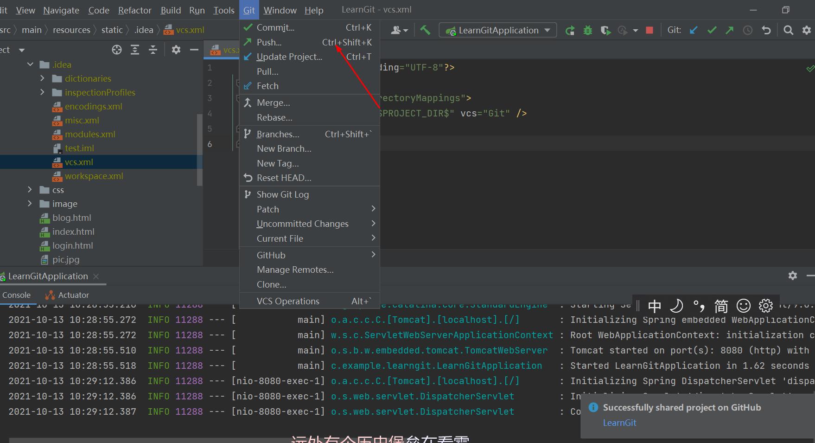Image resolution: width=815 pixels, height=443 pixels.
Task: Choose Update Project... from Git menu
Action: [x=310, y=57]
